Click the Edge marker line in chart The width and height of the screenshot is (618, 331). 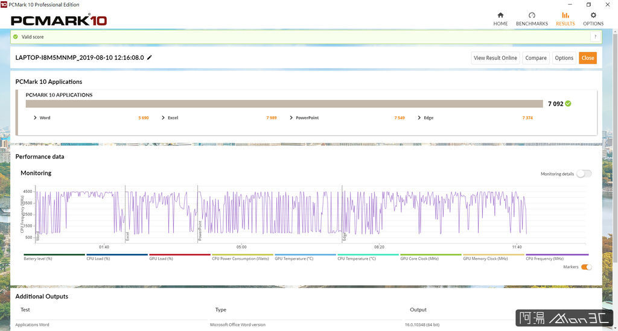coord(342,215)
